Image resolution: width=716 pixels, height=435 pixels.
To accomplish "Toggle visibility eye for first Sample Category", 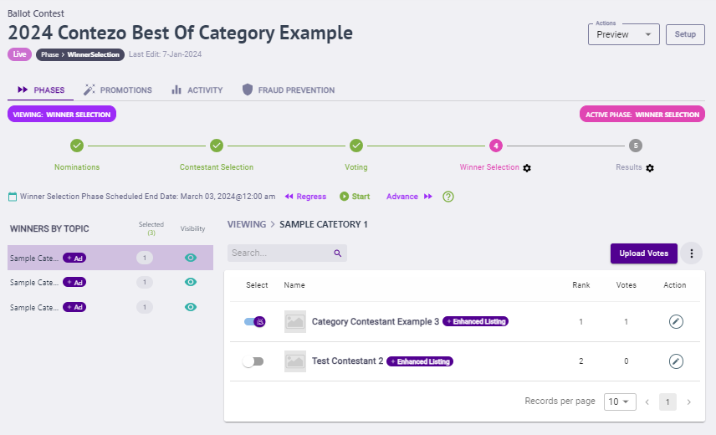I will [191, 258].
